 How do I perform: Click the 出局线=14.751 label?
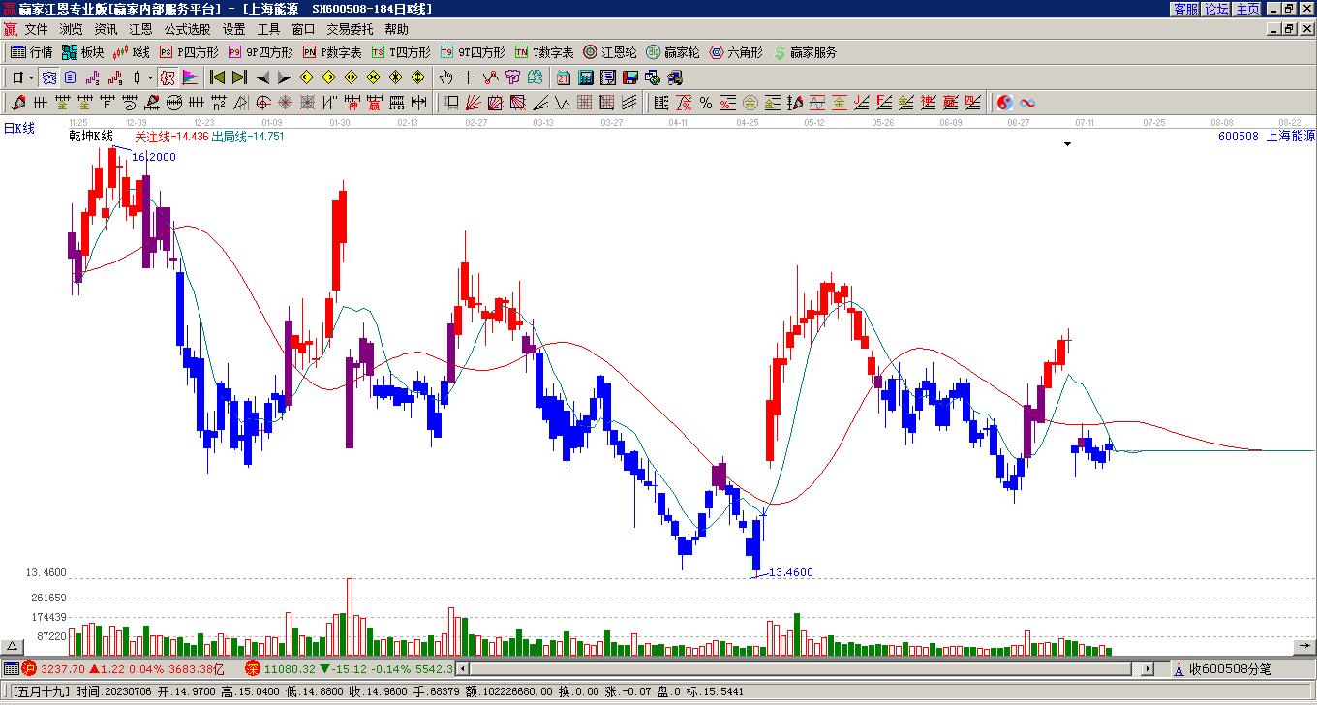(x=248, y=137)
